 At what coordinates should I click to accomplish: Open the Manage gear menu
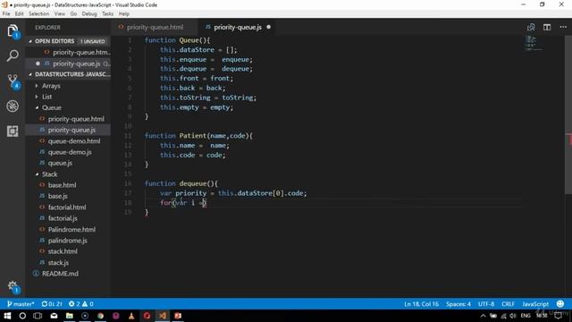[13, 286]
